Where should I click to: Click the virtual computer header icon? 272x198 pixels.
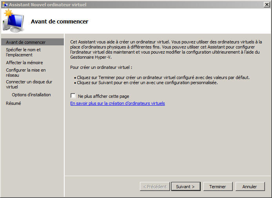point(13,21)
